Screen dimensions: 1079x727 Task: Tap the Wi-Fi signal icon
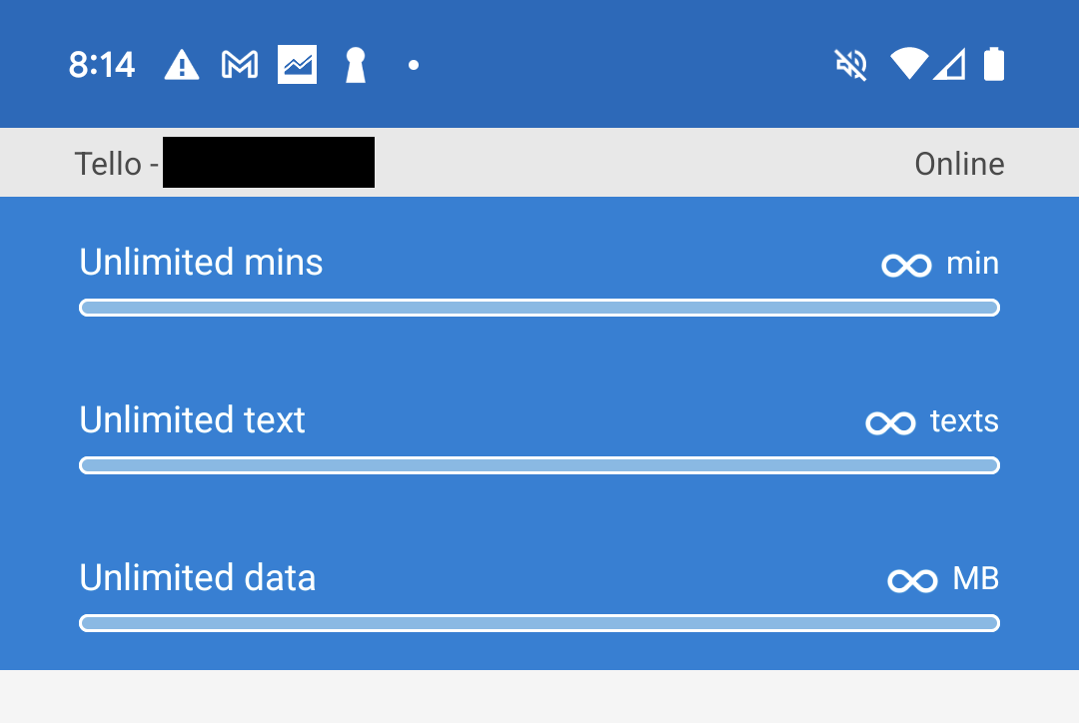(909, 64)
